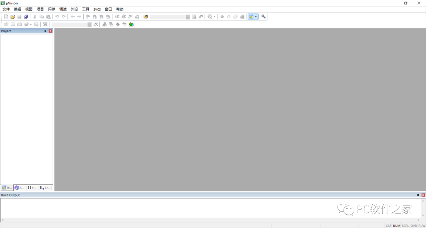This screenshot has height=228, width=426.
Task: Switch to the Books tab in Project panel
Action: click(19, 187)
